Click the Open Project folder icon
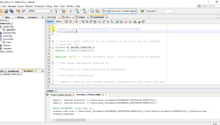The image size is (220, 125). (6, 11)
